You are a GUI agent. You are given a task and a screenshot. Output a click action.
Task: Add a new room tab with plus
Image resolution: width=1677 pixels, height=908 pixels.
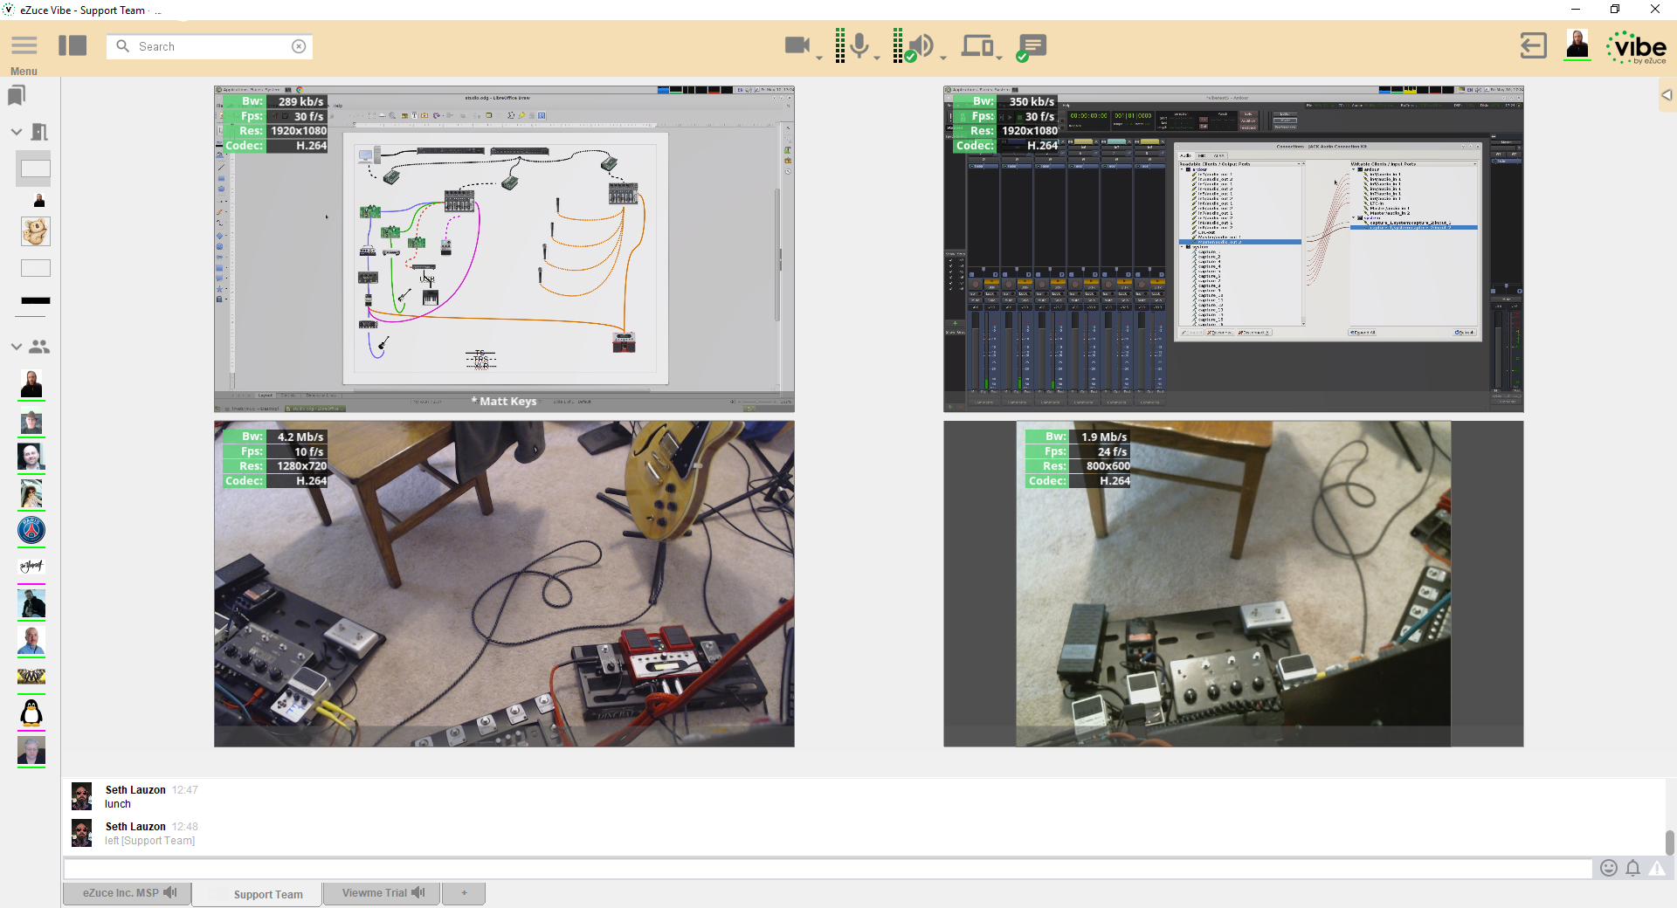(x=464, y=893)
